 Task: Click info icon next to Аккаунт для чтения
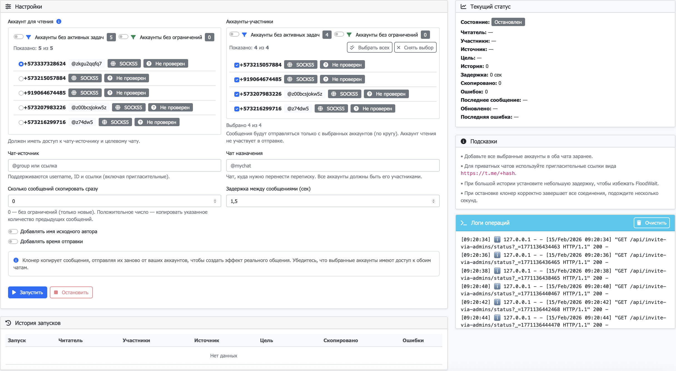coord(59,21)
